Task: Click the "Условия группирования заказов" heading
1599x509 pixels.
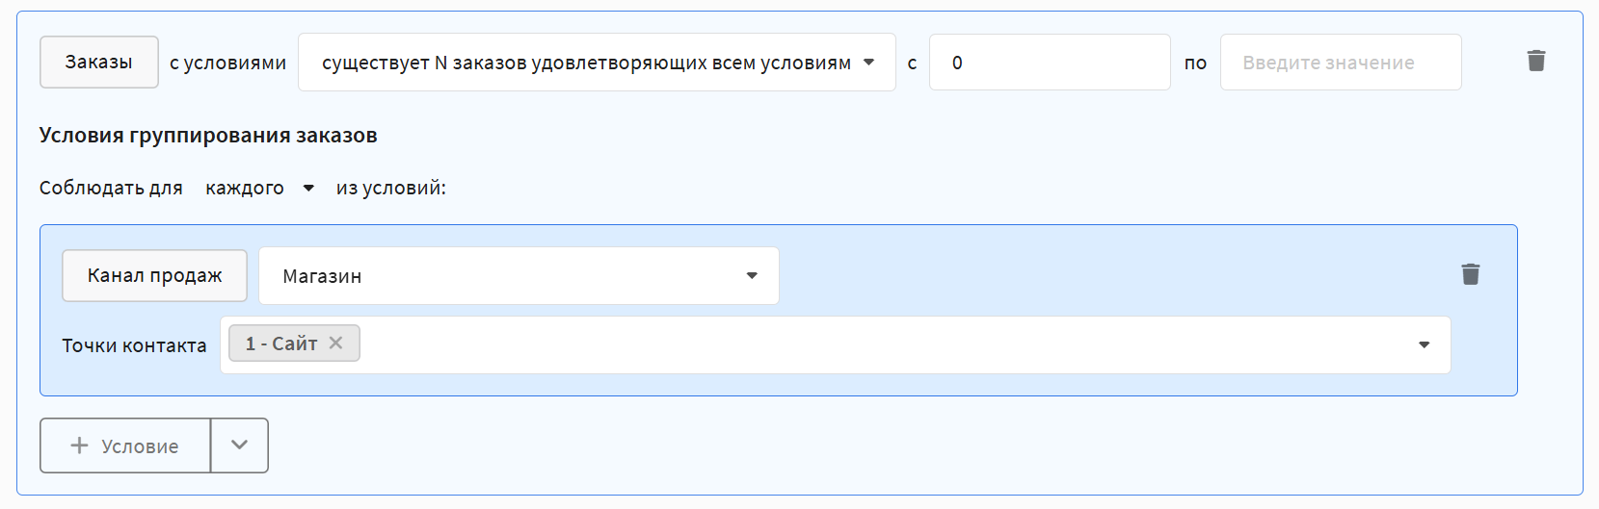Action: tap(208, 136)
